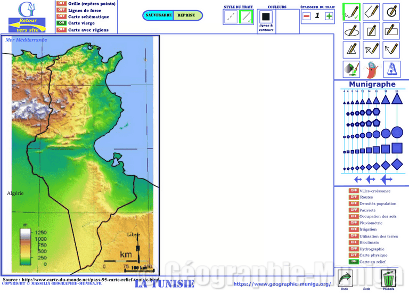
Task: Enable the Bioclimats layer
Action: (x=354, y=242)
